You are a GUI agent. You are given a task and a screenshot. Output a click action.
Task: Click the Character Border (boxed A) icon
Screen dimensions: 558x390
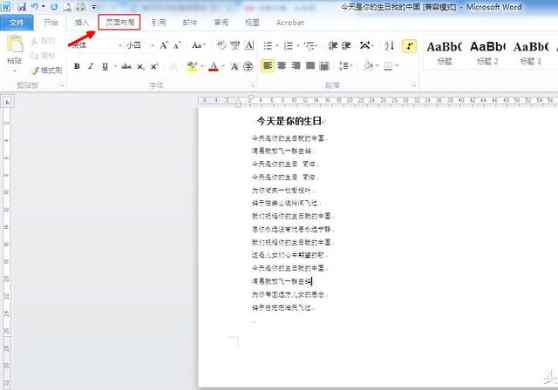[249, 45]
